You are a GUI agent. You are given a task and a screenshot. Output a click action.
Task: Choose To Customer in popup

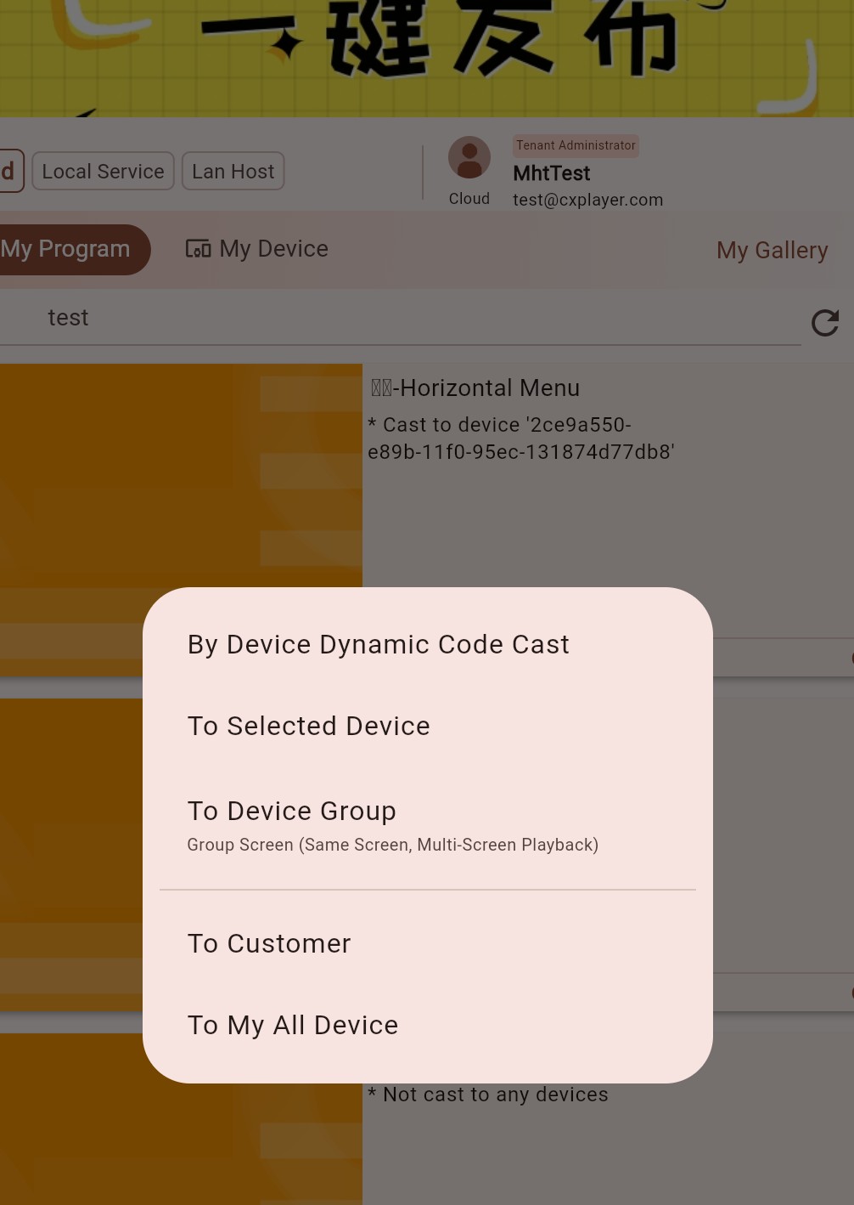(x=427, y=943)
